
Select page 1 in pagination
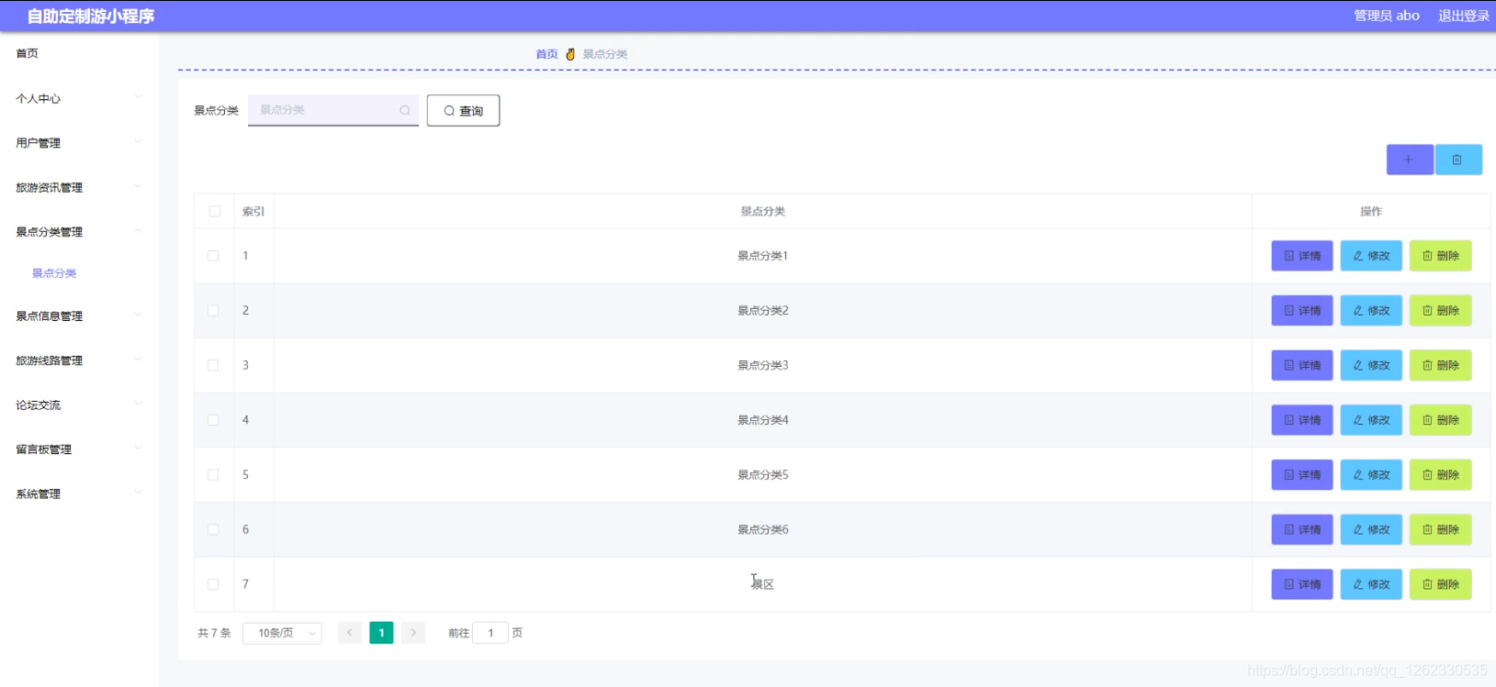(381, 633)
